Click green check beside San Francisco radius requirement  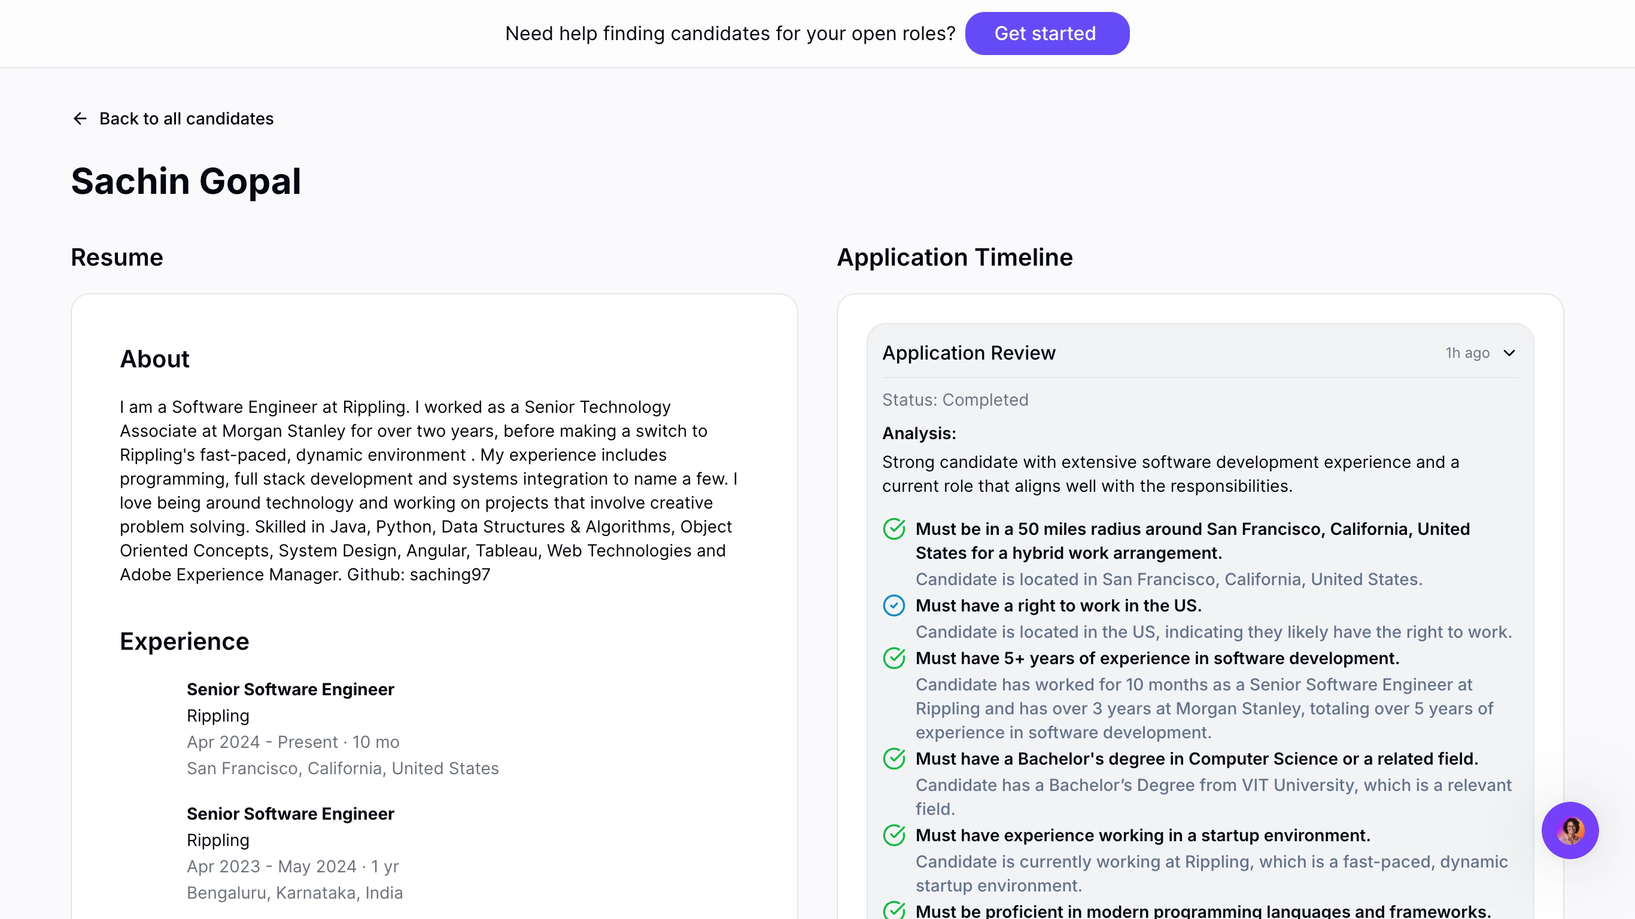pos(894,529)
